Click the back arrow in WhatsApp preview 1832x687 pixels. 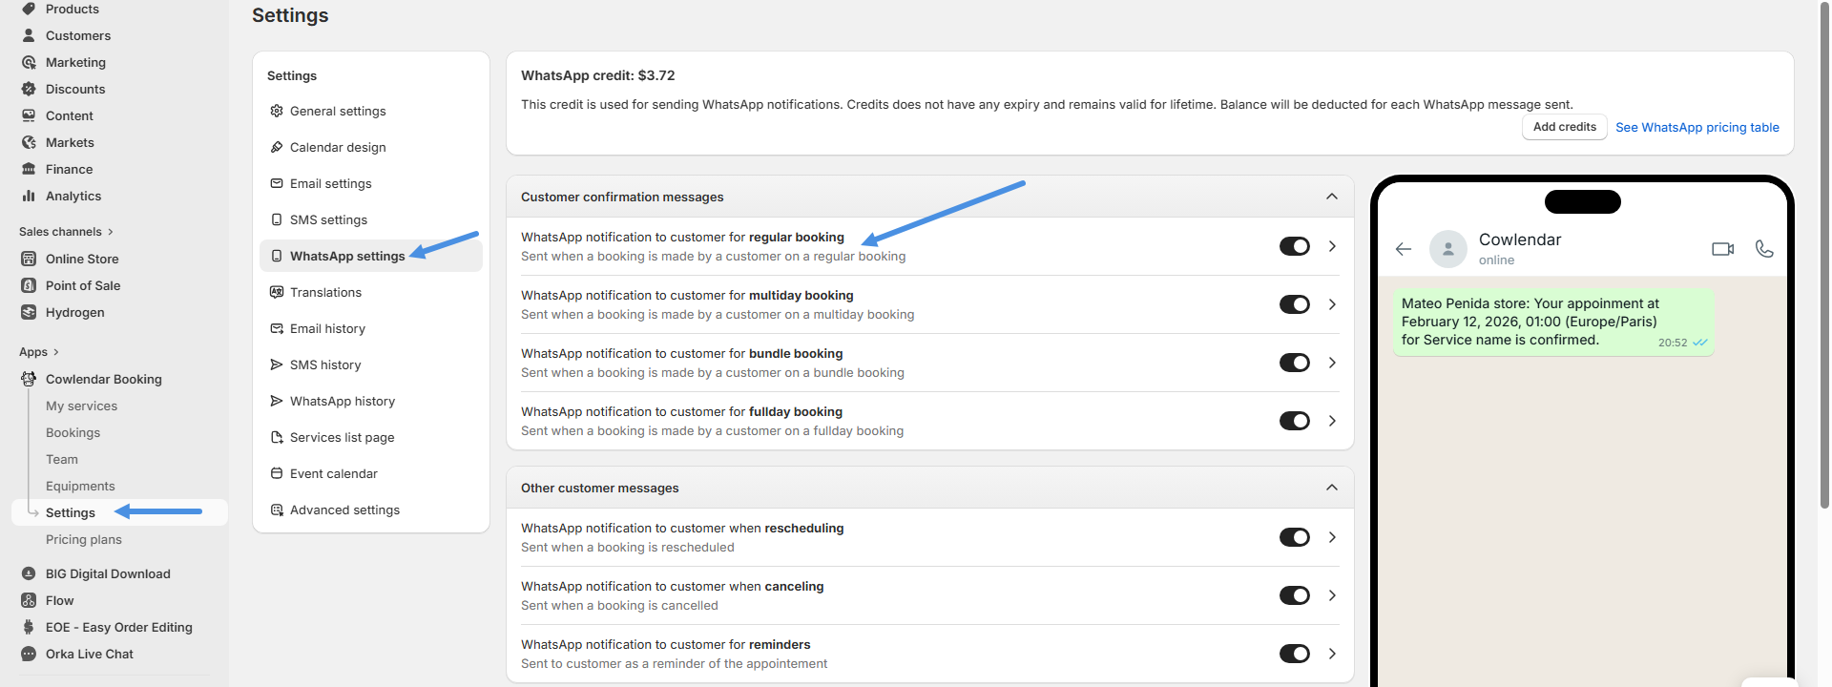tap(1403, 249)
